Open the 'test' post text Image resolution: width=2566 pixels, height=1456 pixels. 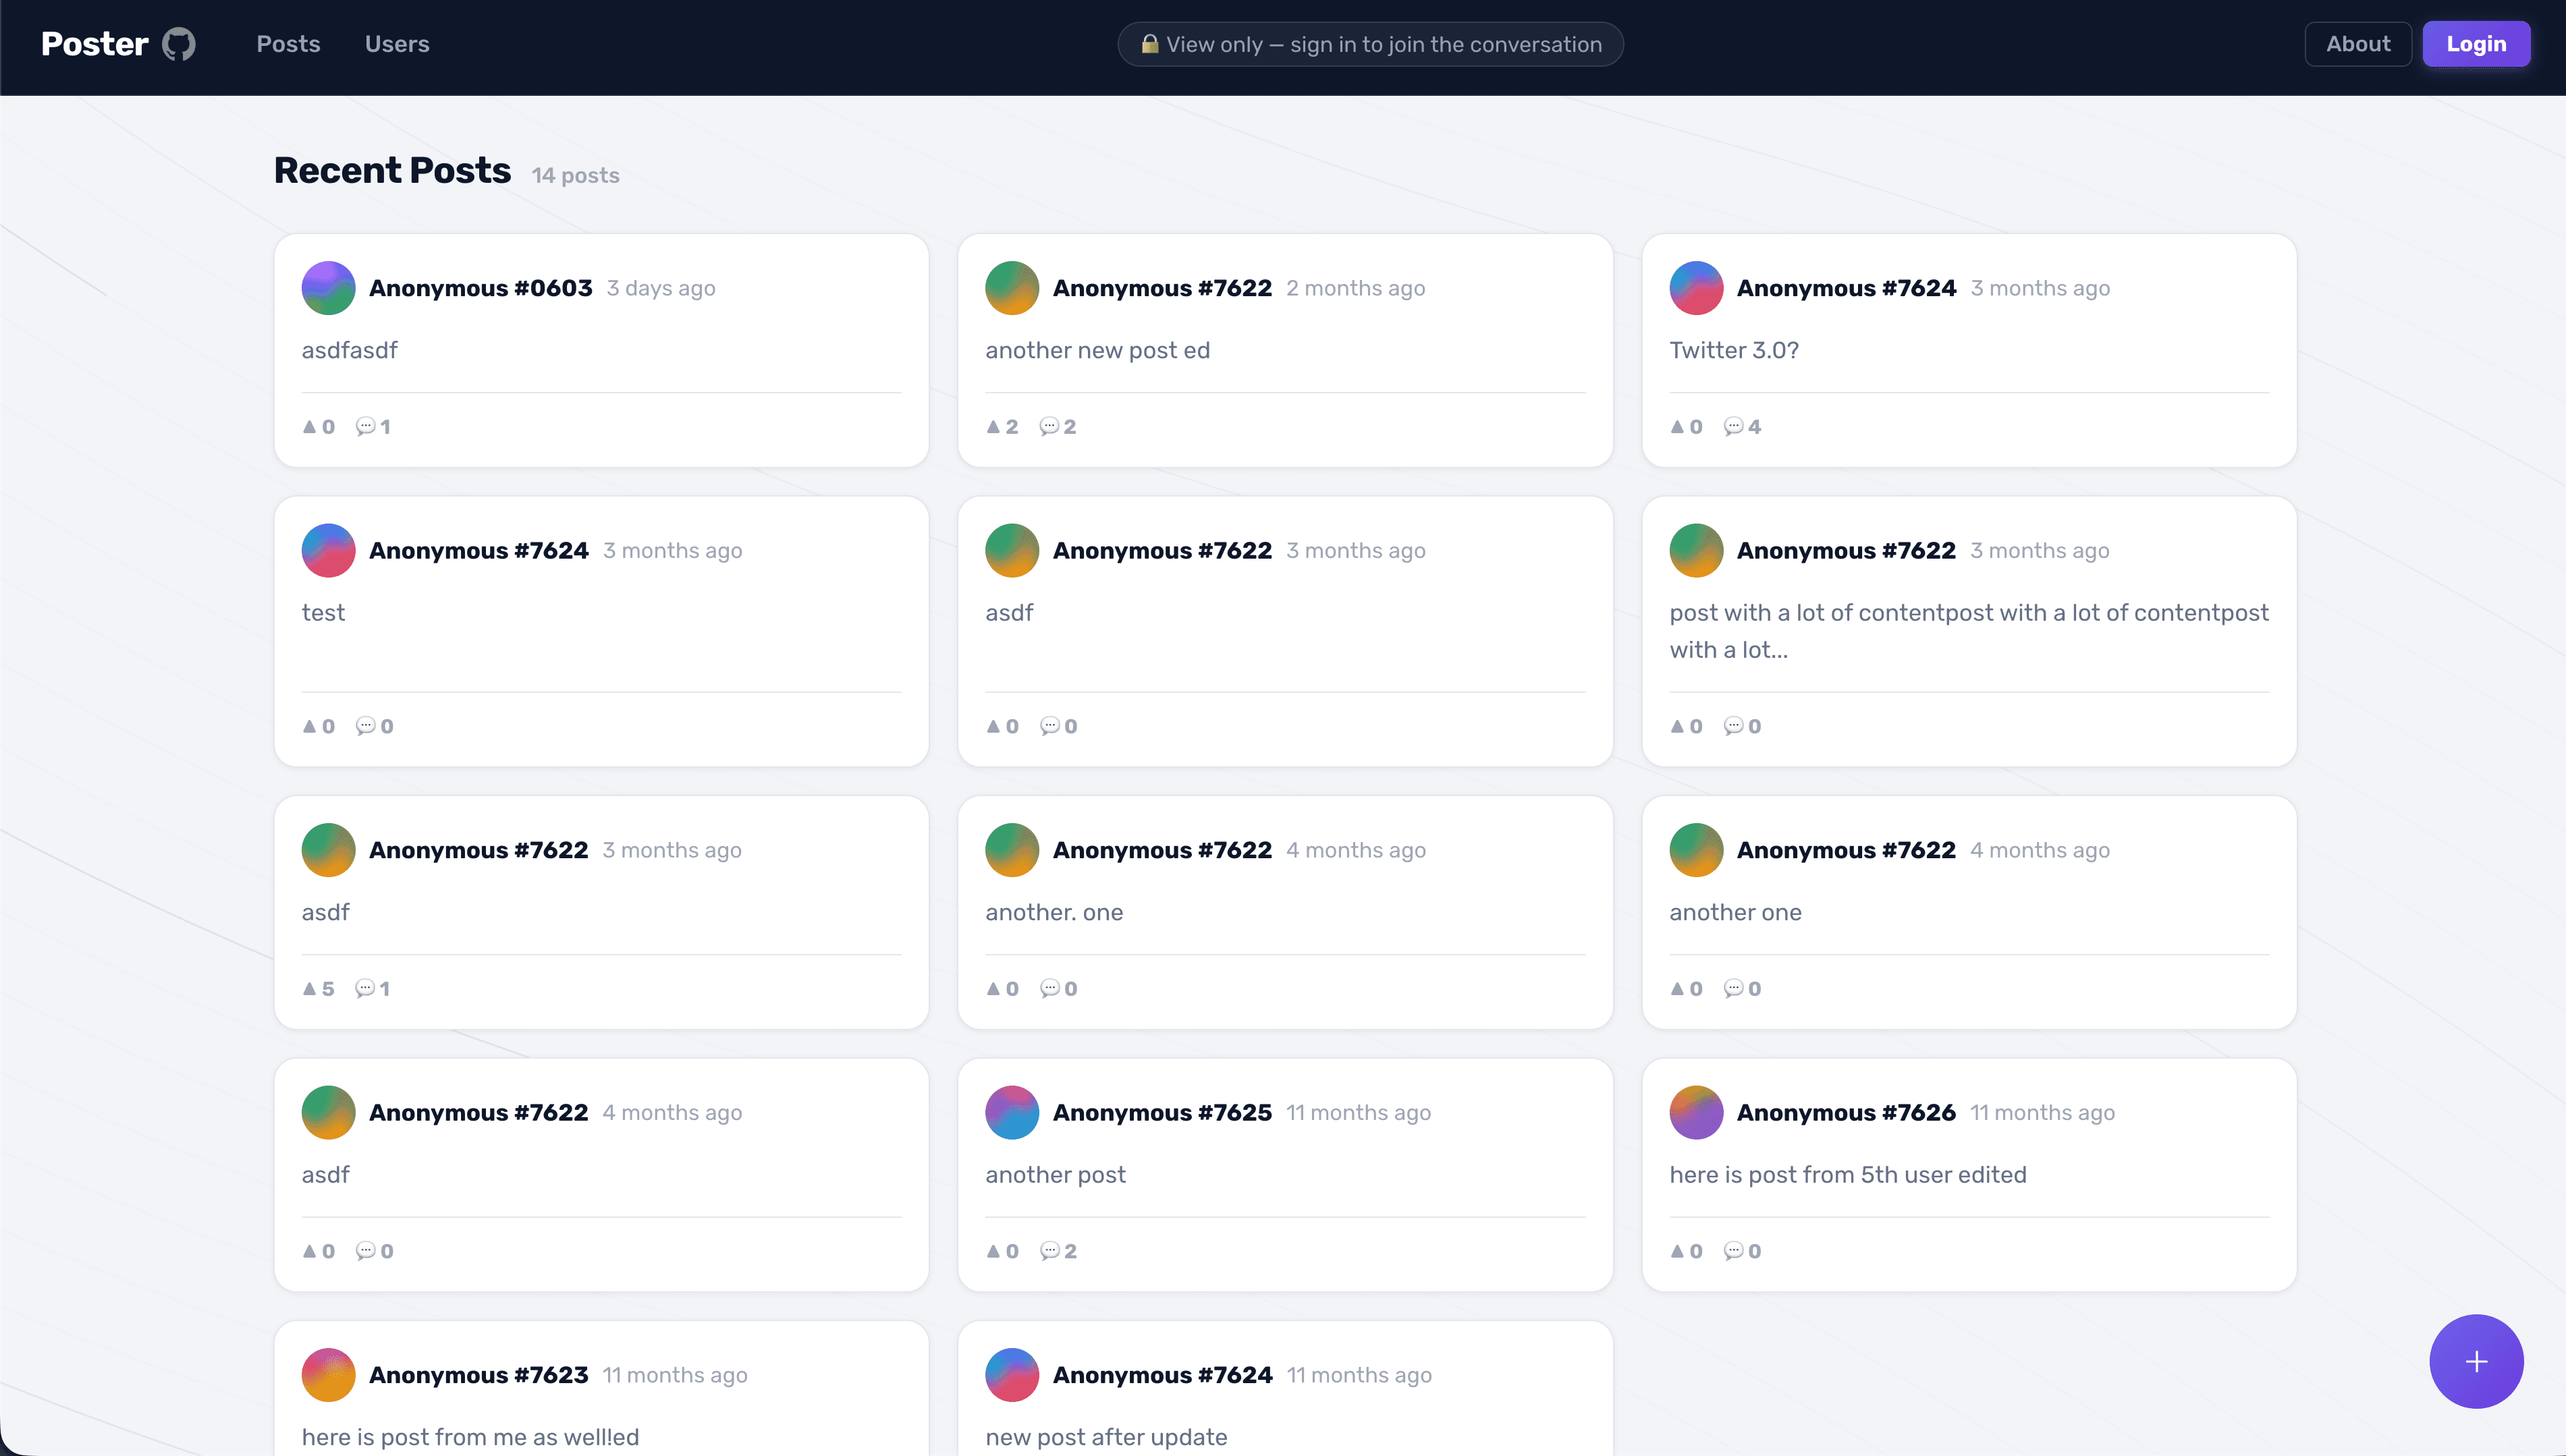[323, 613]
